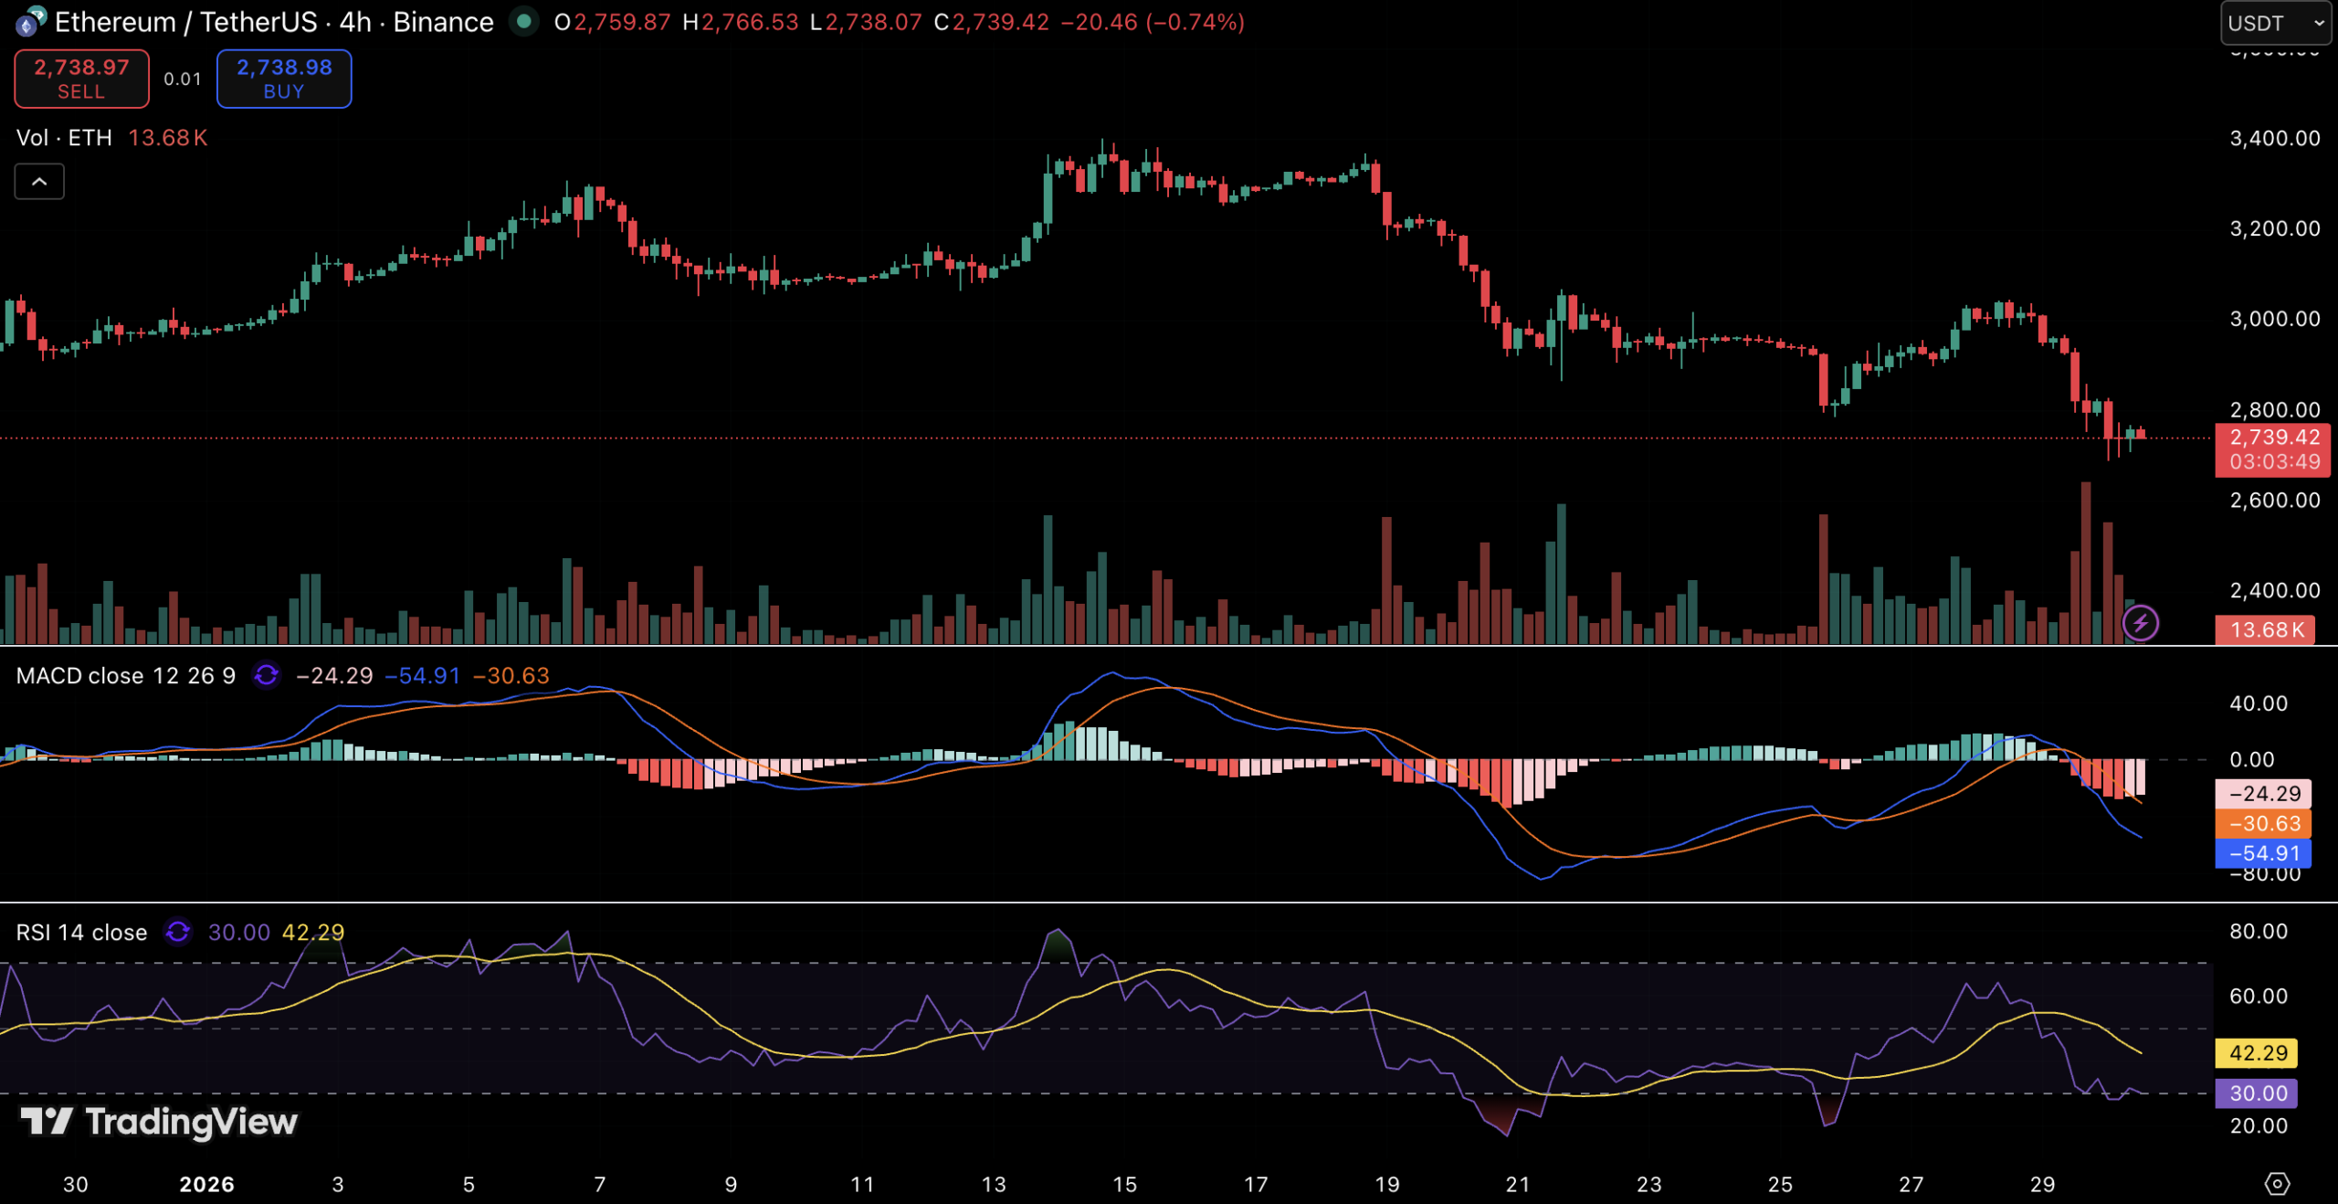The image size is (2338, 1204).
Task: Select the Vol · ETH indicator legend
Action: point(64,138)
